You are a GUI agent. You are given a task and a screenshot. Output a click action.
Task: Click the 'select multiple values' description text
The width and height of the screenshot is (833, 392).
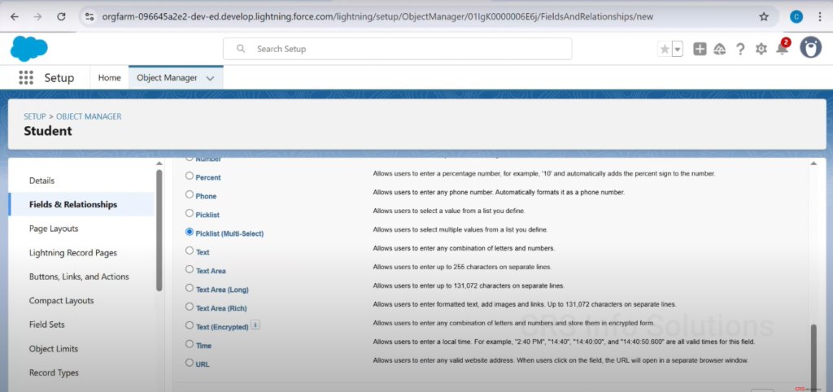click(x=460, y=230)
